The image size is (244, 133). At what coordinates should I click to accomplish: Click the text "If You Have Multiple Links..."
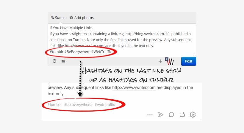tap(73, 28)
